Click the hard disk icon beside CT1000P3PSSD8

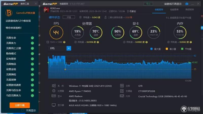coord(122,91)
